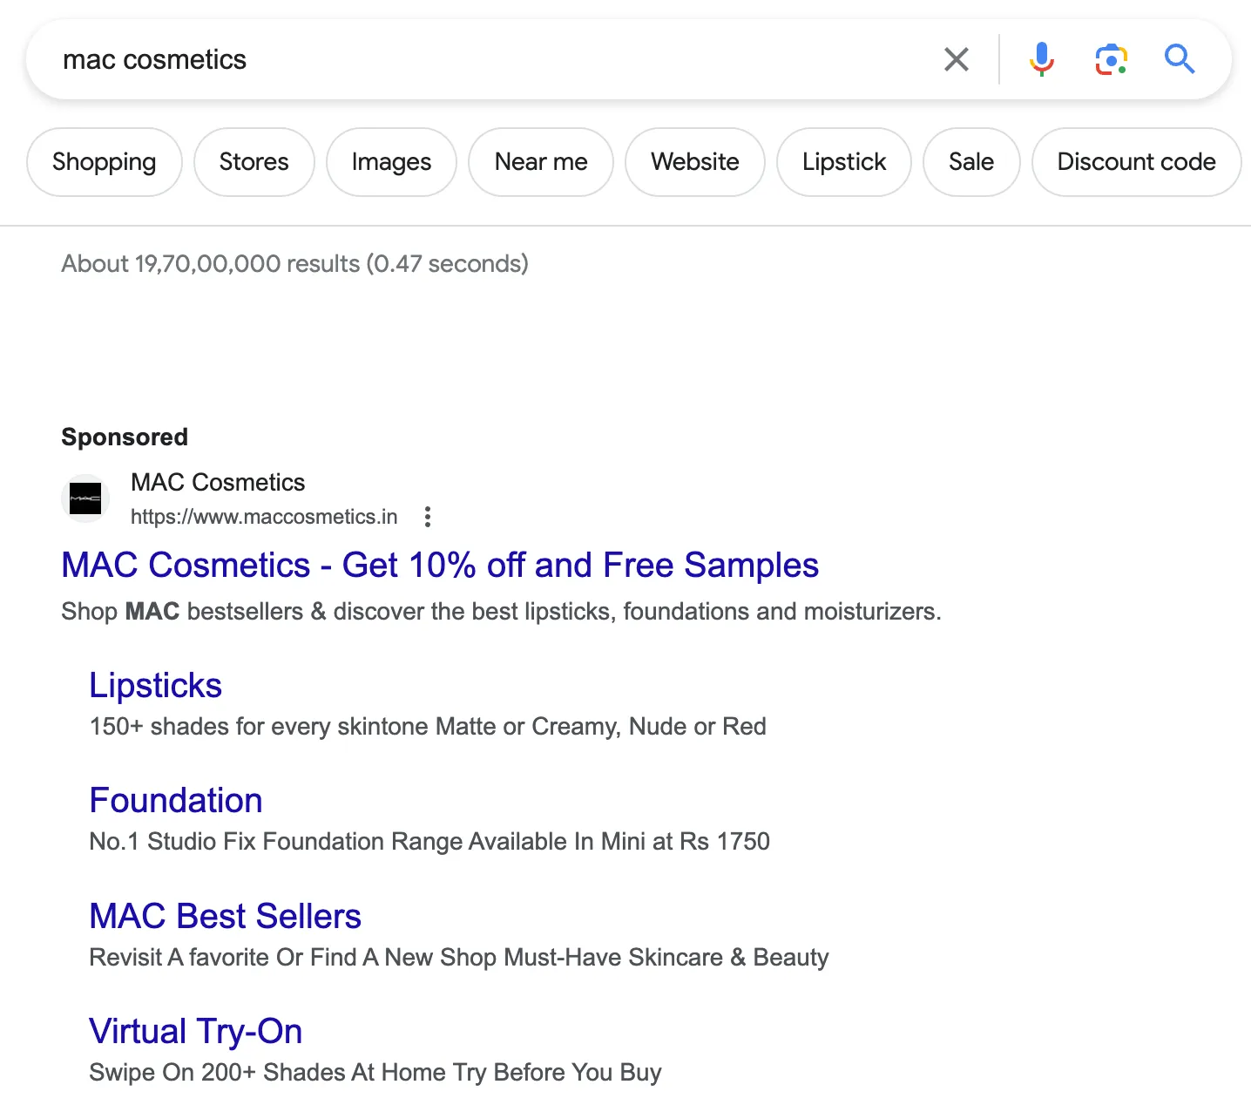Screen dimensions: 1251x1105
Task: Open MAC Cosmetics 10% off headline link
Action: click(440, 565)
